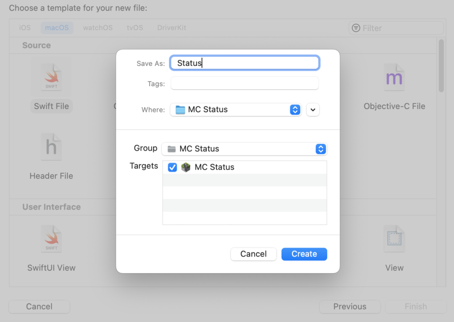The image size is (454, 322).
Task: Cancel the save dialog
Action: [x=254, y=254]
